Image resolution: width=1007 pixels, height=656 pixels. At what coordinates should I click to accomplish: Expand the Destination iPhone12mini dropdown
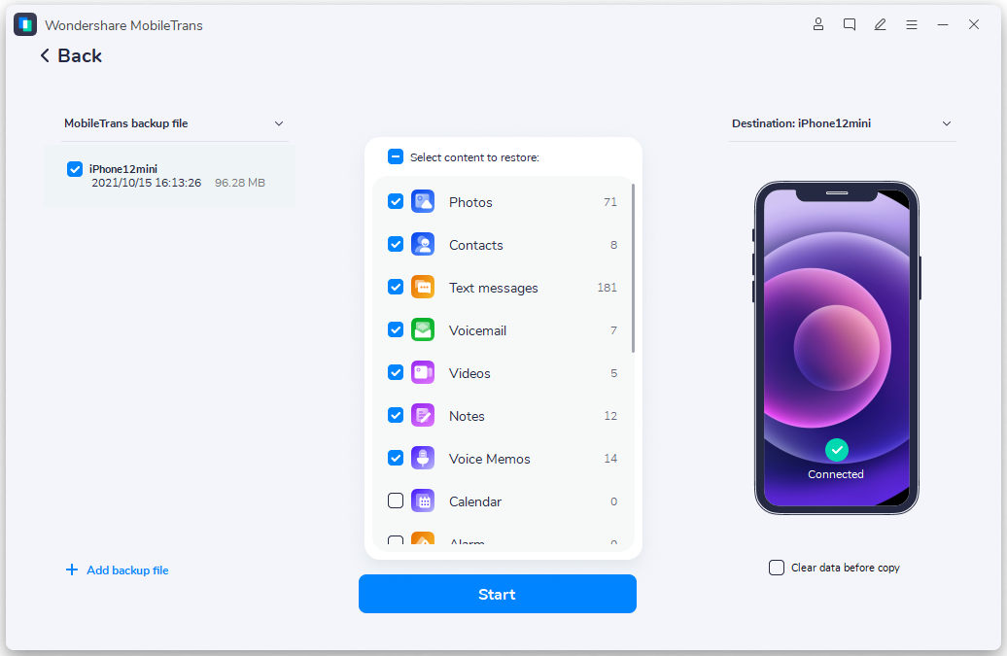click(x=947, y=123)
